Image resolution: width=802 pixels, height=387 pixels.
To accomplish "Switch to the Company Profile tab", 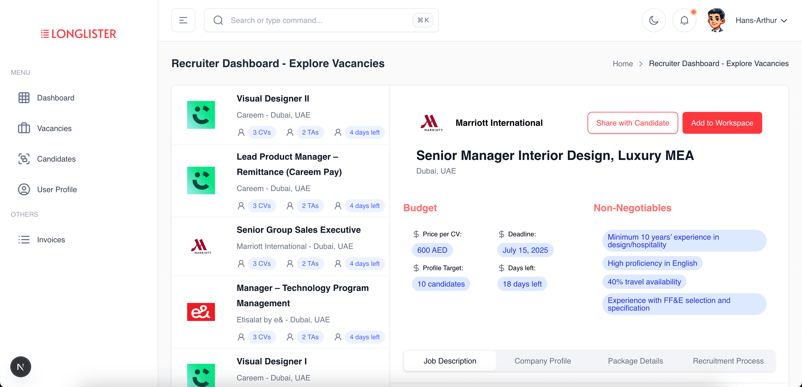I will coord(542,361).
